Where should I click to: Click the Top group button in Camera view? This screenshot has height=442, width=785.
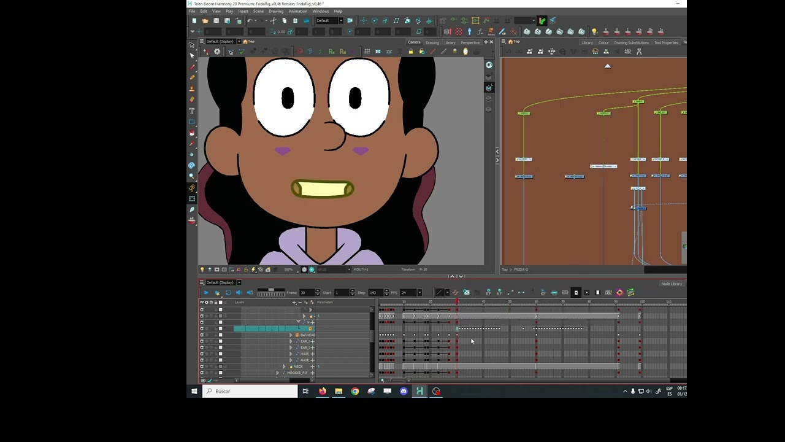click(x=249, y=42)
